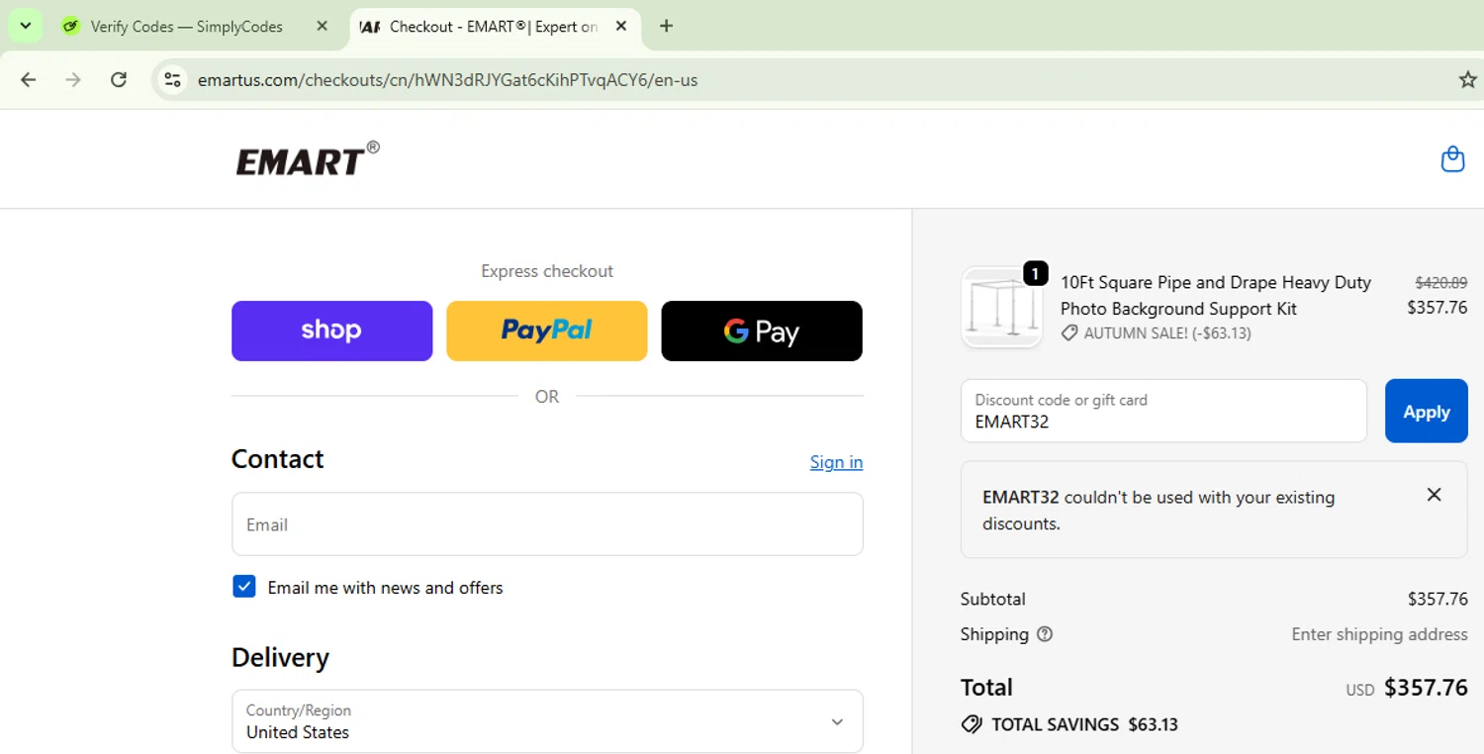The width and height of the screenshot is (1484, 754).
Task: Close the Verify Codes SimplyCodes tab
Action: point(322,26)
